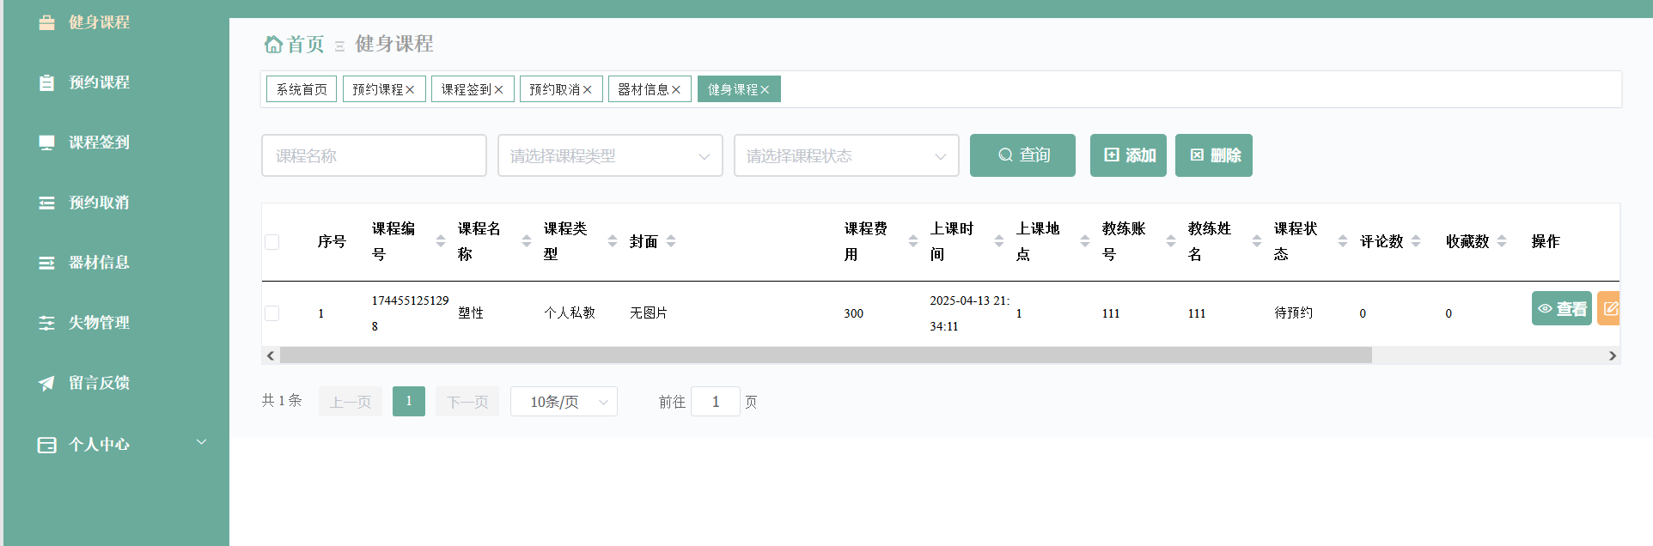Open 课程签到 in the sidebar
Viewport: 1653px width, 546px height.
tap(99, 143)
